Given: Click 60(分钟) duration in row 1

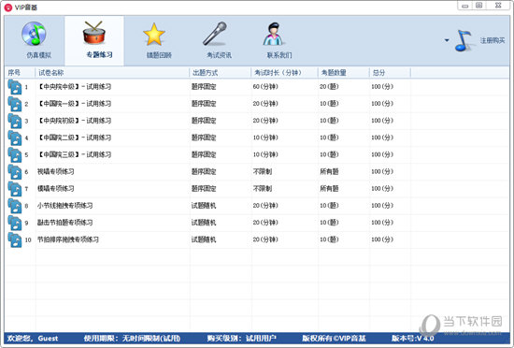Looking at the screenshot, I should tap(265, 87).
